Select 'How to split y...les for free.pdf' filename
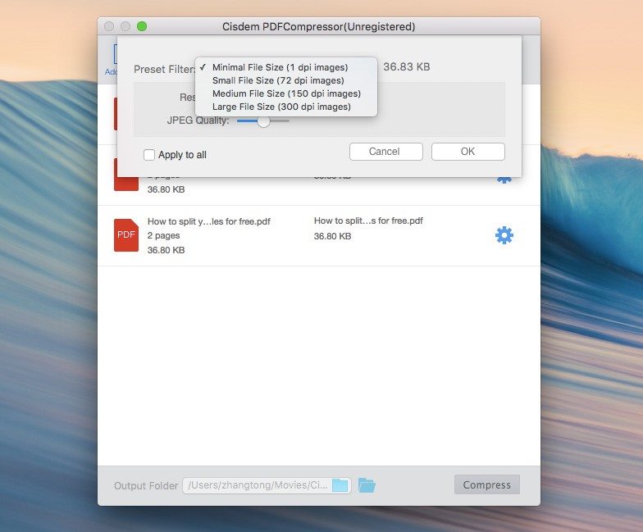643x532 pixels. (208, 221)
